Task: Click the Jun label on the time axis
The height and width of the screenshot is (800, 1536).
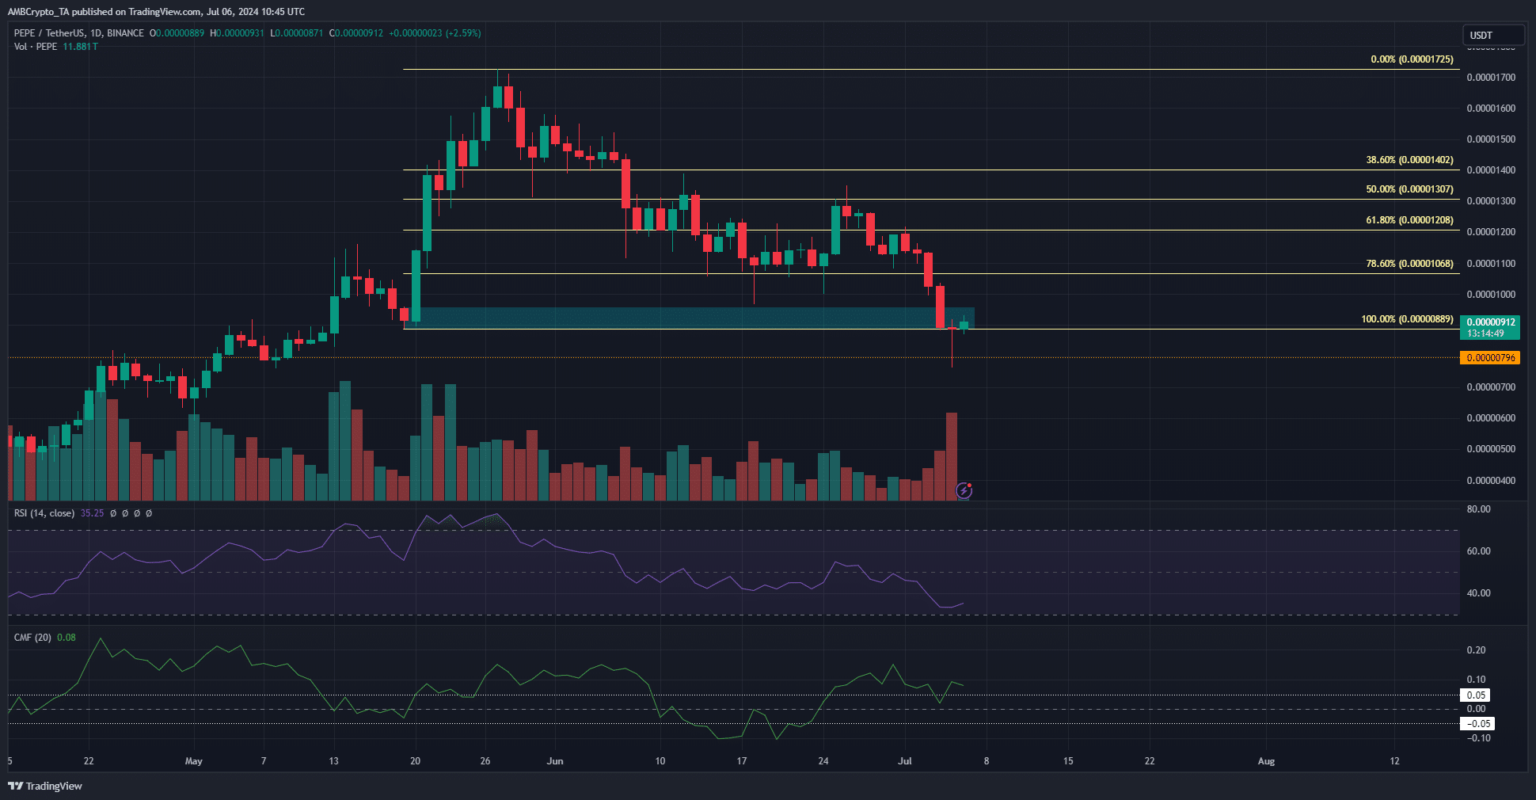Action: [555, 761]
